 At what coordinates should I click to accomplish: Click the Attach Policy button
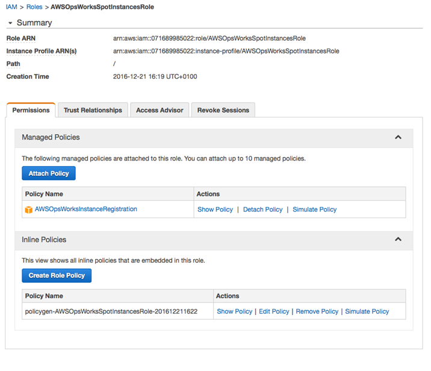(49, 173)
